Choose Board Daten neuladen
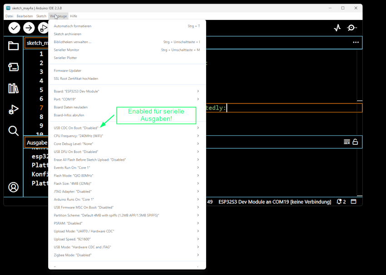The image size is (386, 275). coord(127,107)
